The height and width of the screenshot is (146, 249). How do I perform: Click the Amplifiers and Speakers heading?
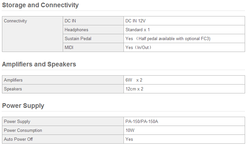(39, 64)
